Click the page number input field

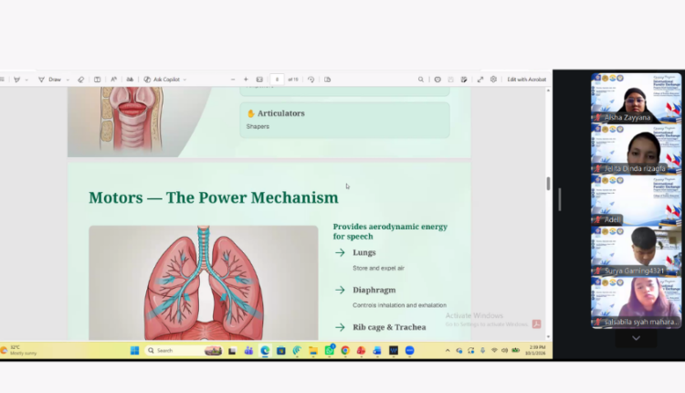coord(277,80)
